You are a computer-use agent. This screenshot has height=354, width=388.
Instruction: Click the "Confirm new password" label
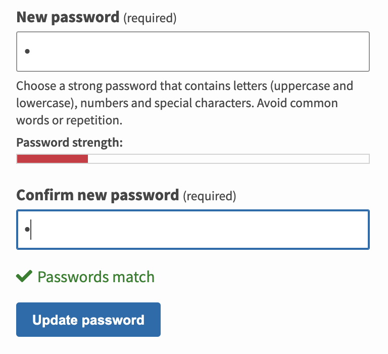[98, 195]
